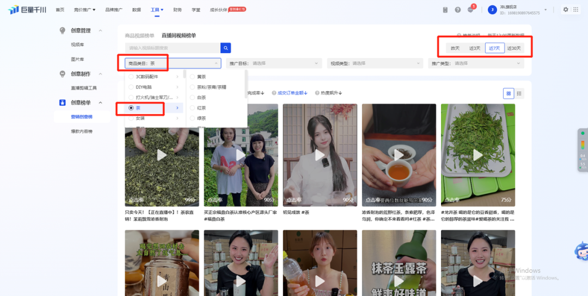The image size is (588, 296).
Task: Play the 荒野红茶 video
Action: click(x=399, y=155)
